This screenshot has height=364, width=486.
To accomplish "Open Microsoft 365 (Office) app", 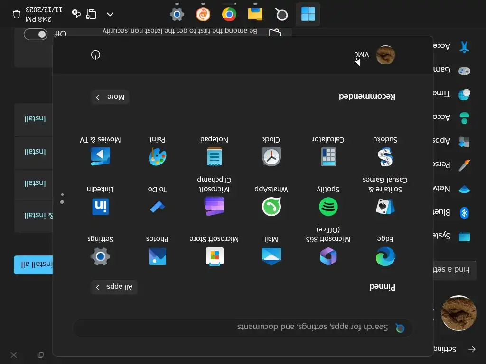I will [328, 256].
